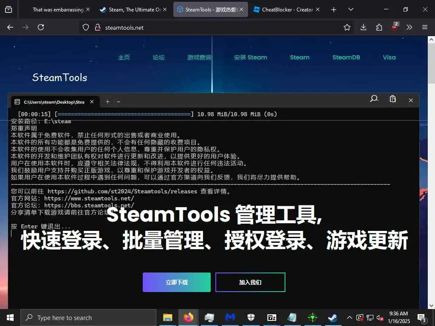Open the Steam taskbar icon

point(333,318)
